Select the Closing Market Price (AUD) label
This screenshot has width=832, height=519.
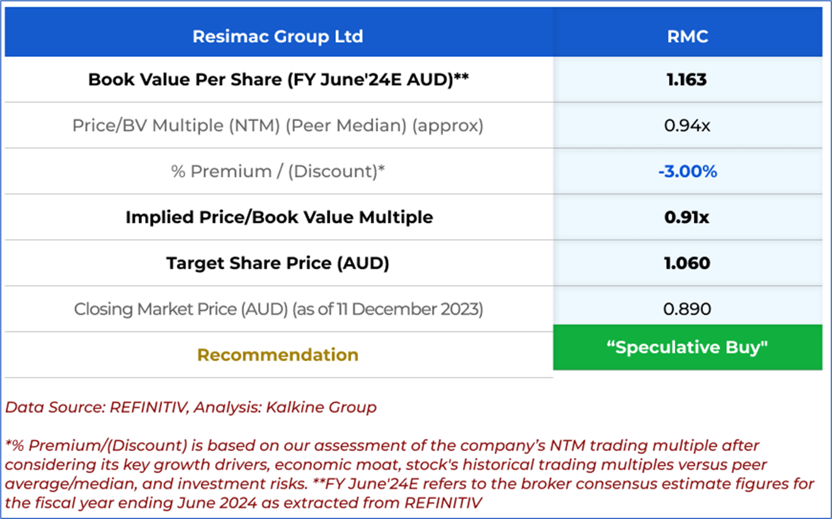(x=278, y=309)
